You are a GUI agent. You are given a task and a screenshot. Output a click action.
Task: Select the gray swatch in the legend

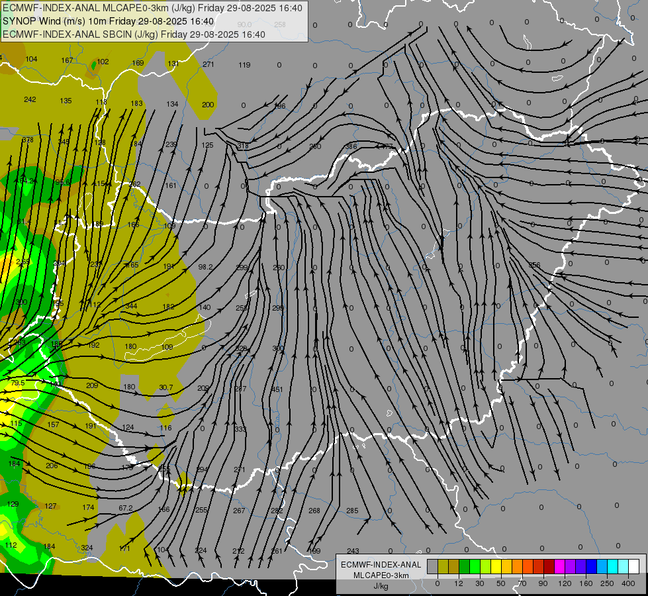coord(433,565)
